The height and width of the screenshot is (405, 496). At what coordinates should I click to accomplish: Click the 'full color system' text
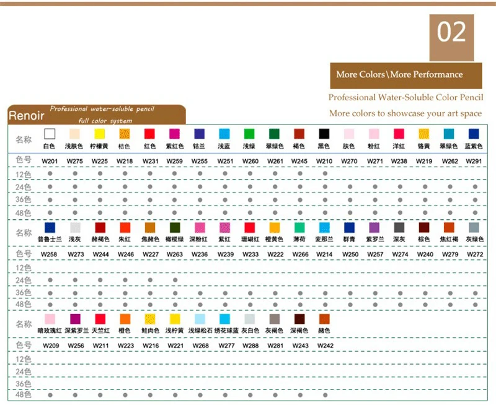pyautogui.click(x=105, y=121)
